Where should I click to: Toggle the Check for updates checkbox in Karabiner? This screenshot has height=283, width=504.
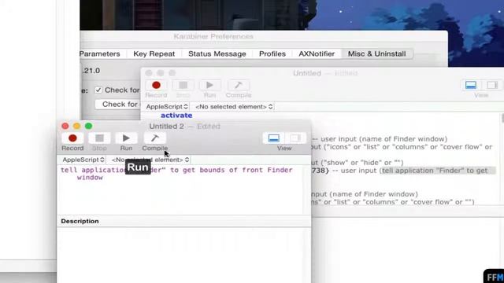pyautogui.click(x=98, y=90)
